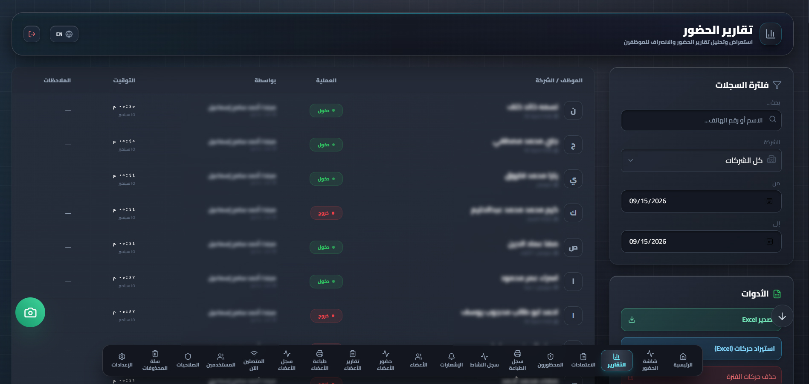This screenshot has width=809, height=384.
Task: Open حضور الأعضاء member attendance tab
Action: pyautogui.click(x=386, y=361)
